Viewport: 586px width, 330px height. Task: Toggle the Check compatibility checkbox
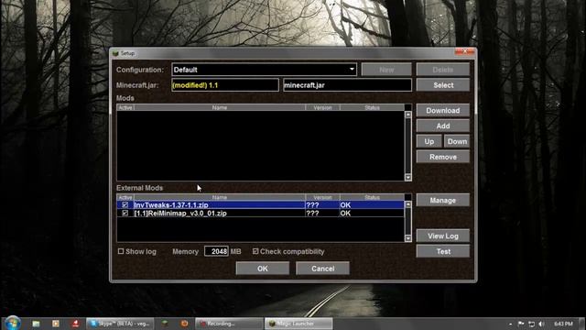[255, 251]
